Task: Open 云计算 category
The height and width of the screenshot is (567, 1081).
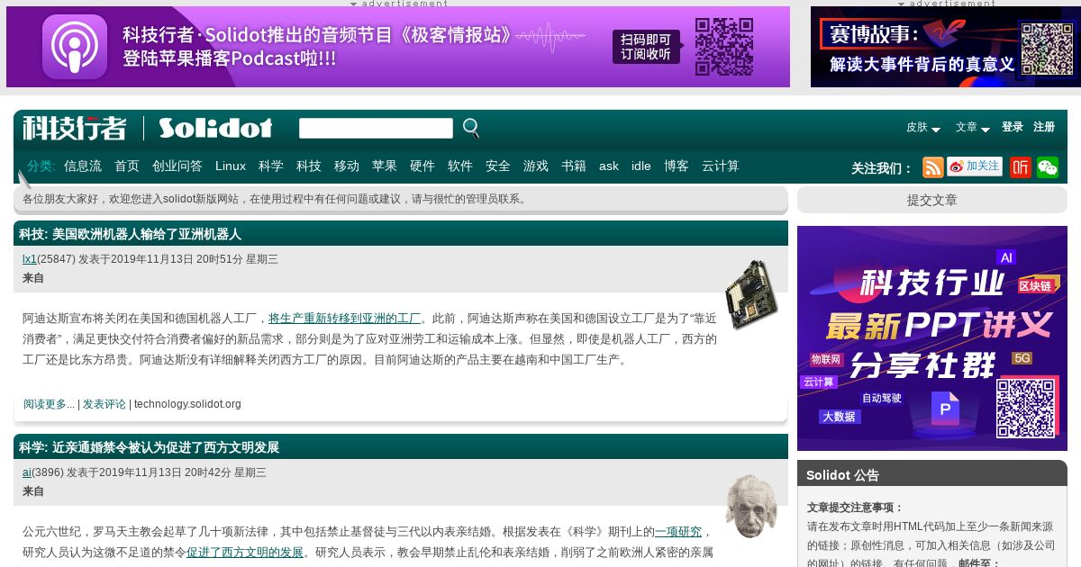Action: (x=721, y=166)
